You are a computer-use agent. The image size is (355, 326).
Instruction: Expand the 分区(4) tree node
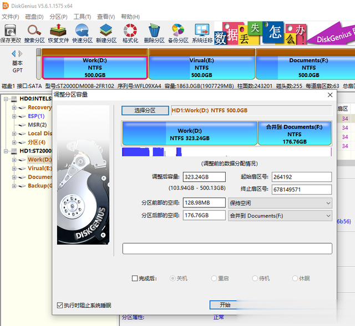tap(14, 142)
